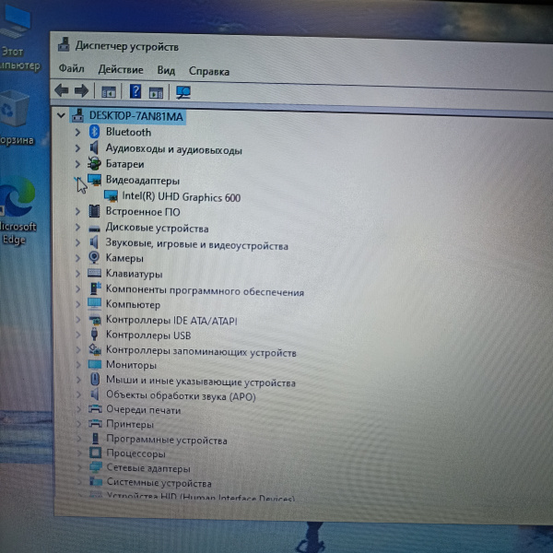The width and height of the screenshot is (553, 553).
Task: Select the DESKTOP-7AN81MA computer name
Action: (135, 116)
